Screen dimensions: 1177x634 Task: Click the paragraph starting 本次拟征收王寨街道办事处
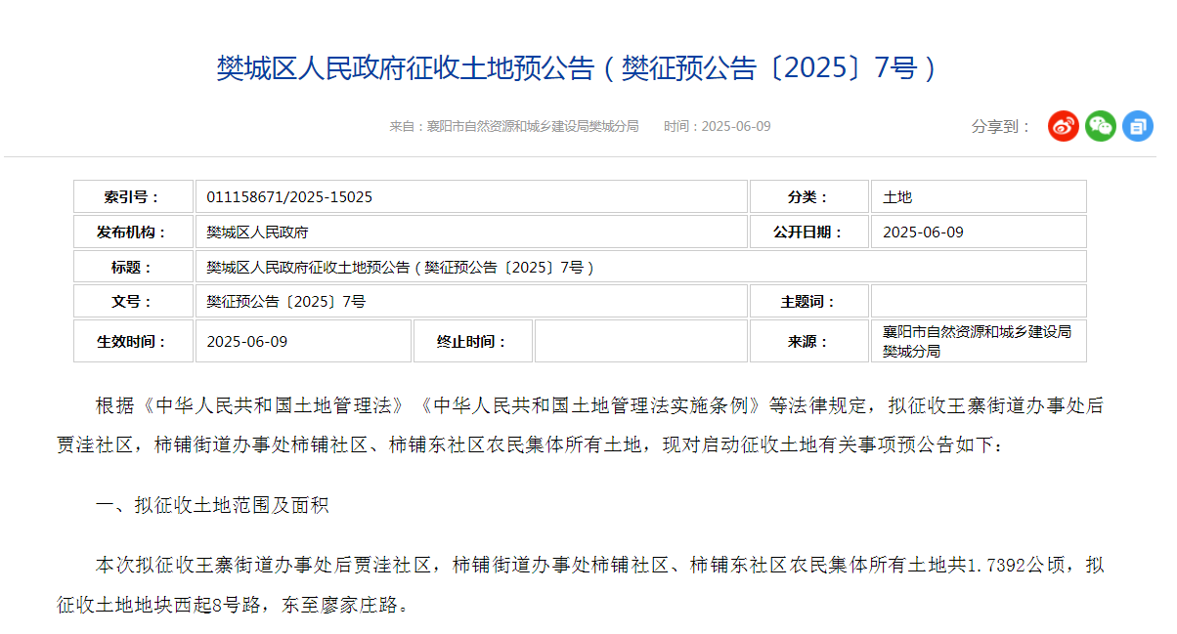pos(580,585)
